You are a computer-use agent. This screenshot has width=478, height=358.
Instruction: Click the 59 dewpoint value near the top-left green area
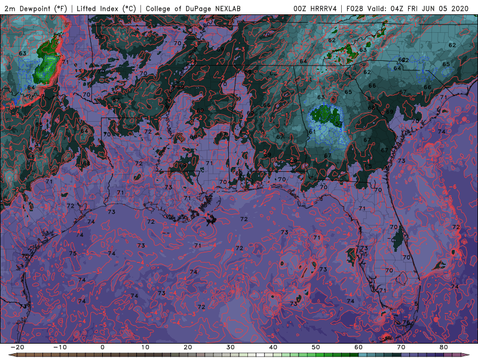(x=57, y=35)
